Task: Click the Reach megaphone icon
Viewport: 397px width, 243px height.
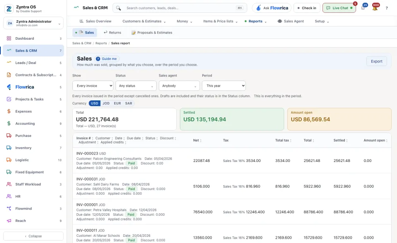Action: 9,221
